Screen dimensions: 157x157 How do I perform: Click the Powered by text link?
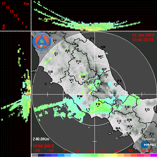pos(149,139)
